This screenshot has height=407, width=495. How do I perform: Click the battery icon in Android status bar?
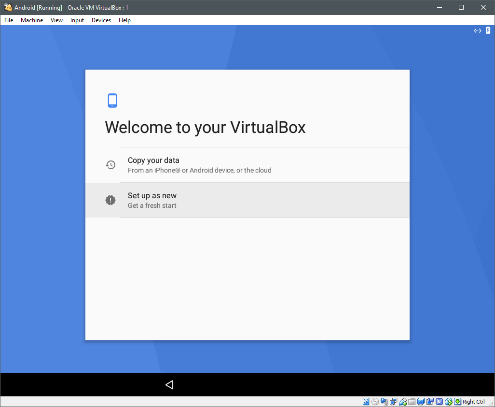[x=487, y=30]
